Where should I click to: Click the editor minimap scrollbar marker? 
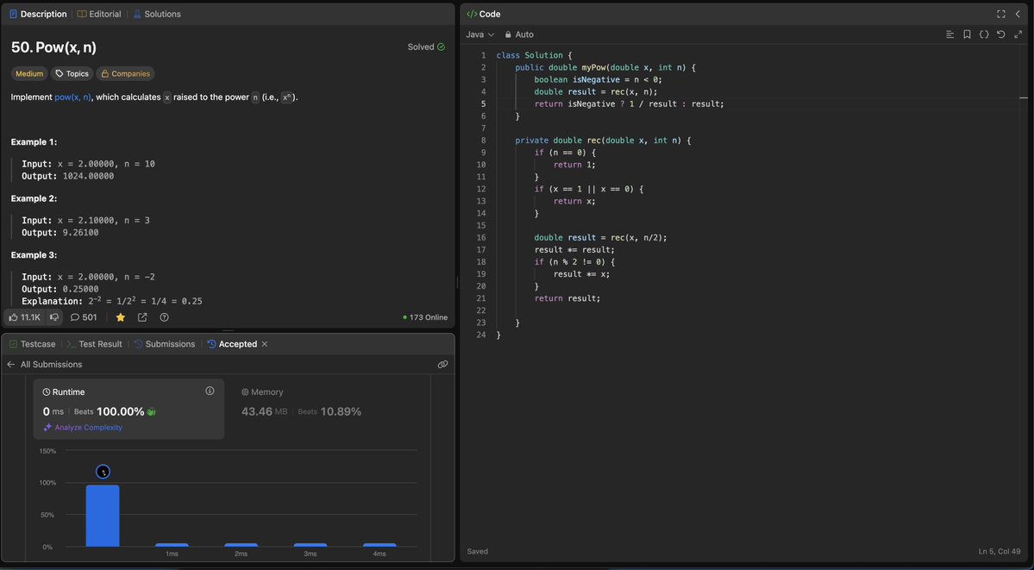point(1024,97)
